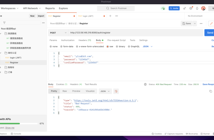Open the Pre-request Script tab
Image resolution: width=214 pixels, height=140 pixels.
pyautogui.click(x=117, y=40)
